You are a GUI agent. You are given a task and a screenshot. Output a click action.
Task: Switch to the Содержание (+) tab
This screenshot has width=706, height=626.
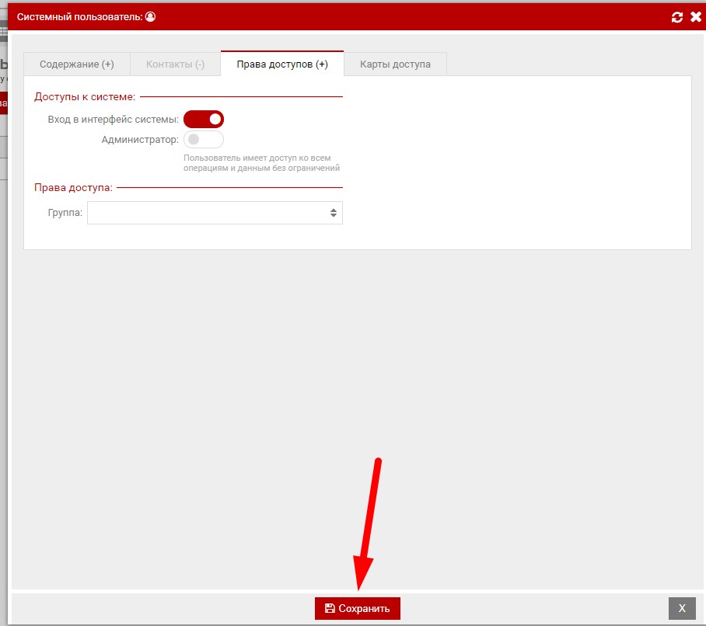coord(76,64)
